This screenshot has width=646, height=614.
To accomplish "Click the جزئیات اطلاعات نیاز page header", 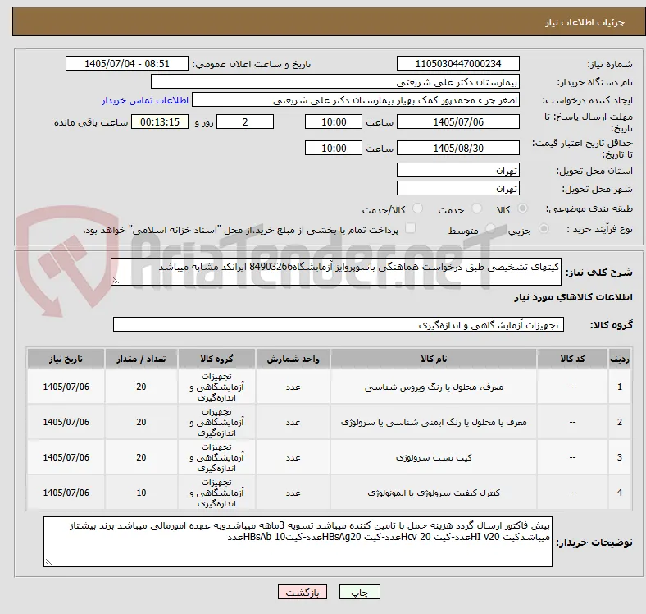I will tap(585, 22).
